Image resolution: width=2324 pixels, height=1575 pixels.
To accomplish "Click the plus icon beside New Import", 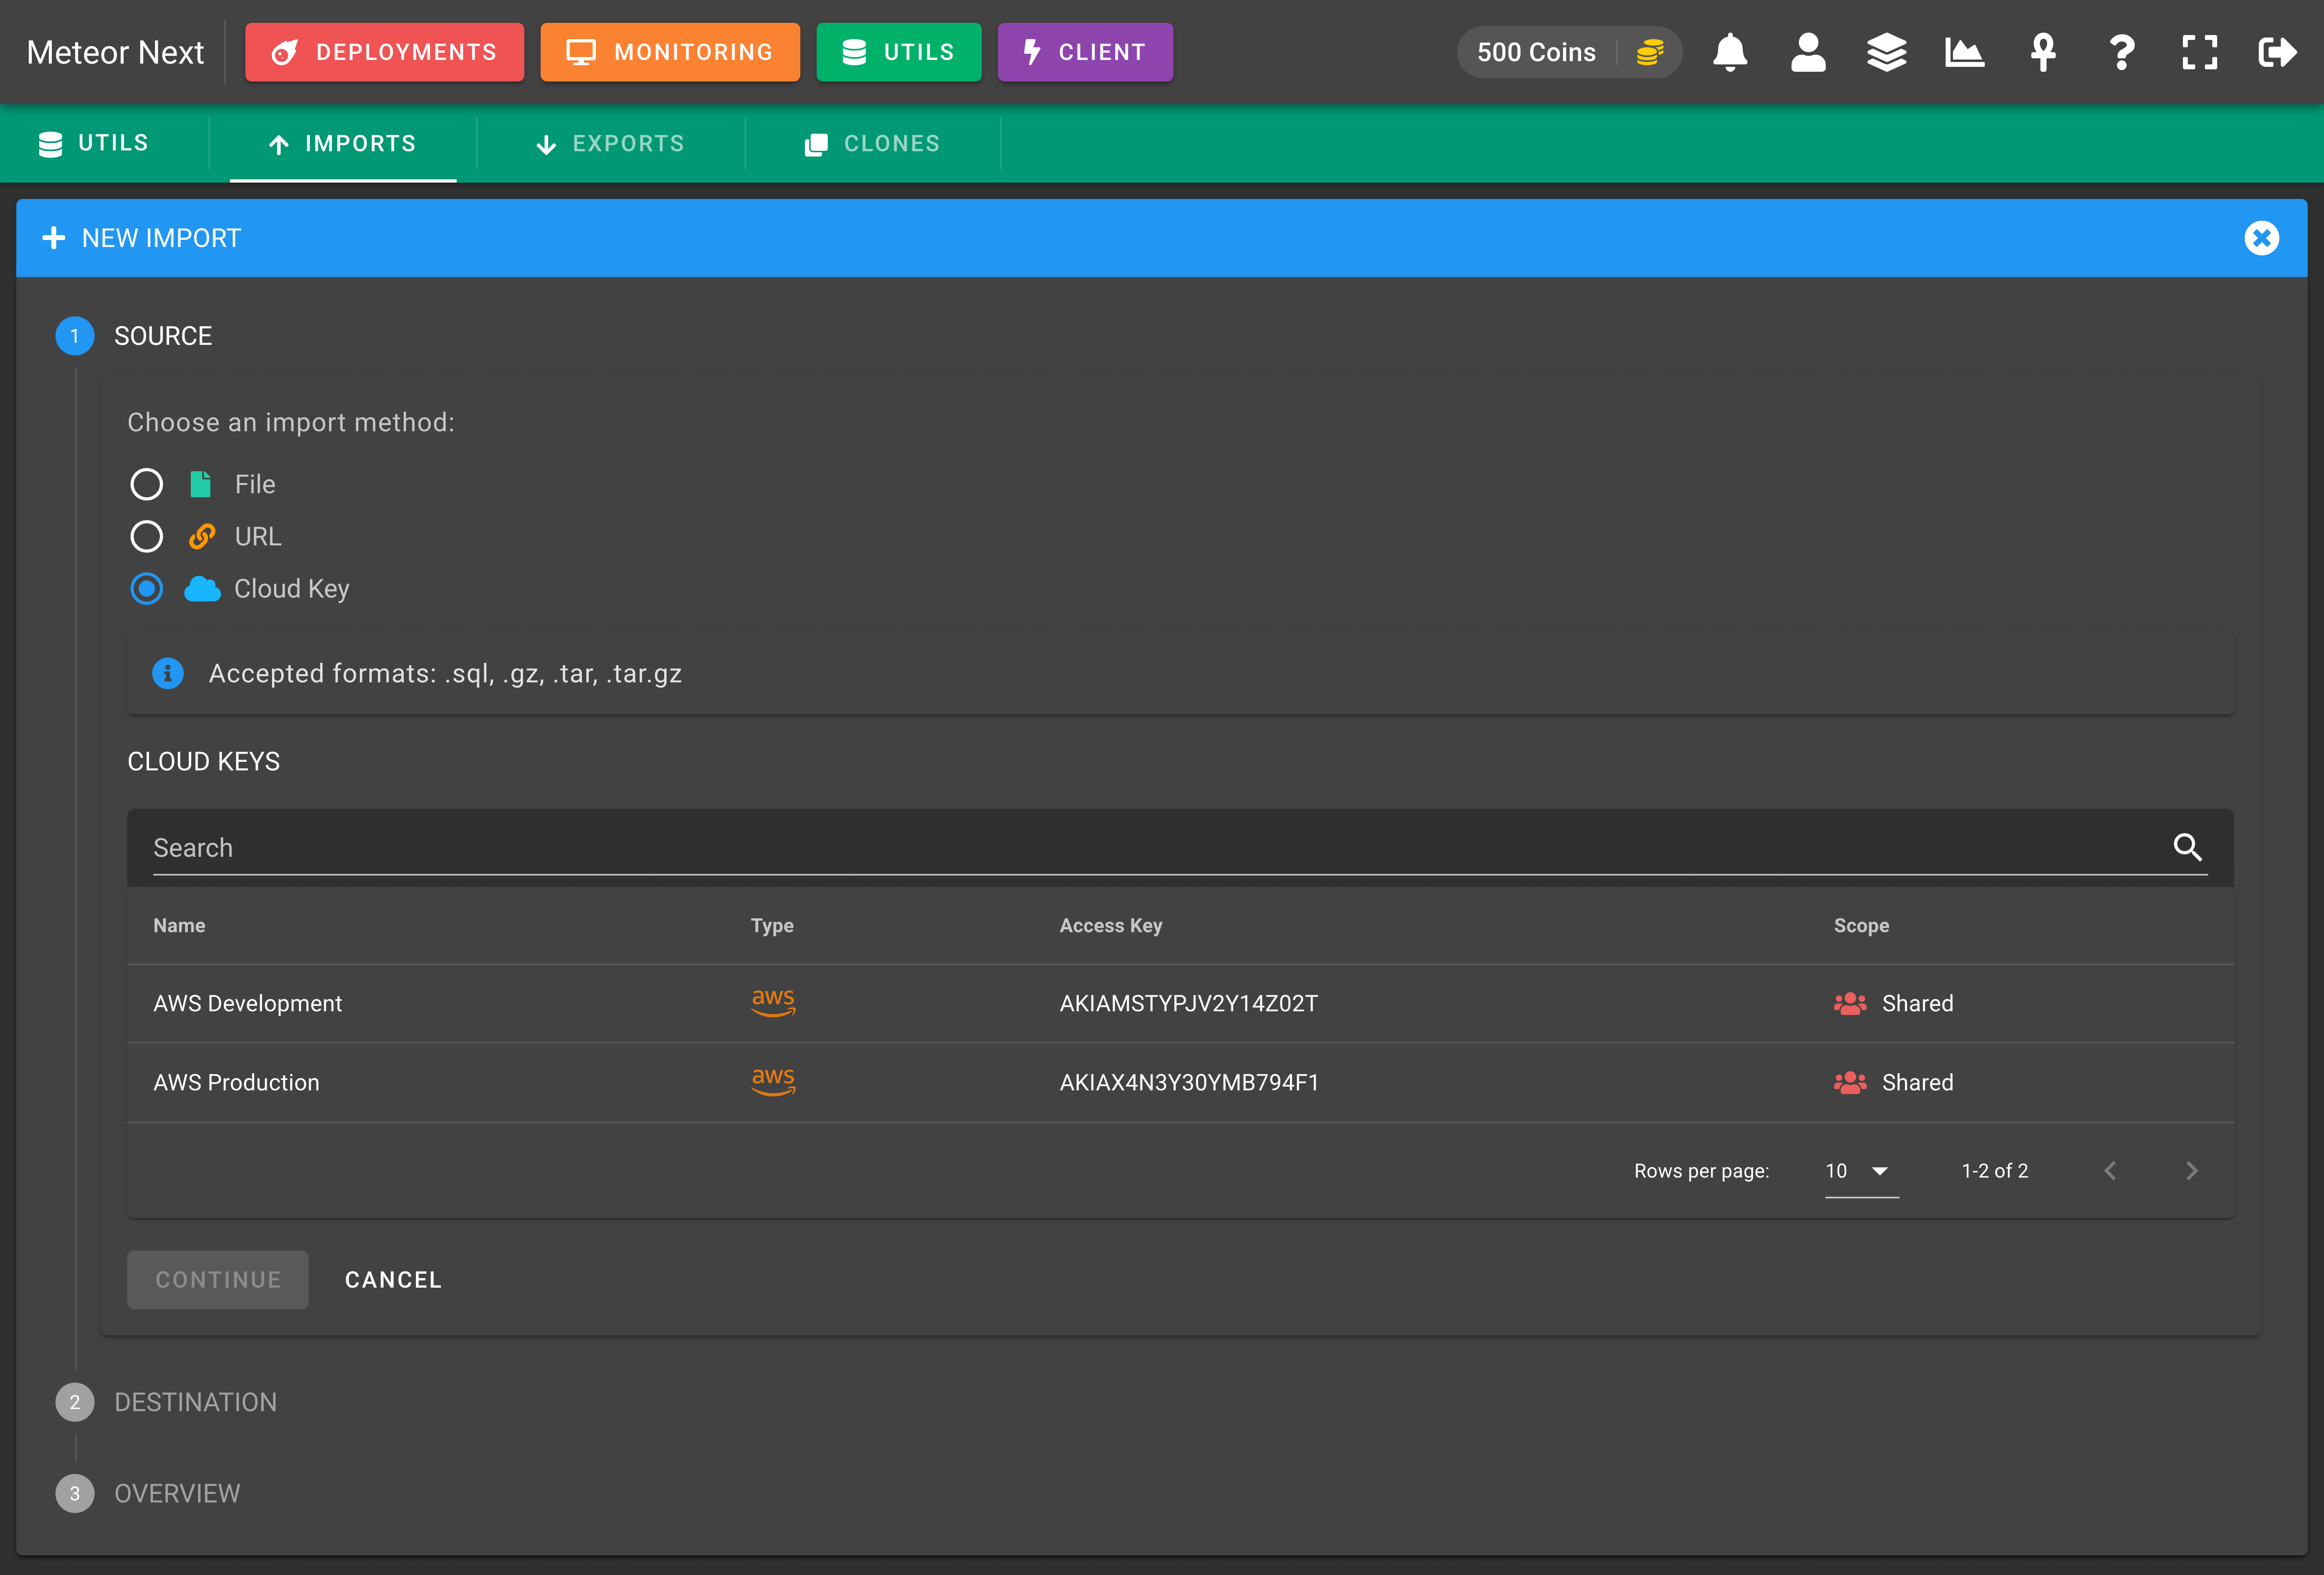I will tap(53, 238).
